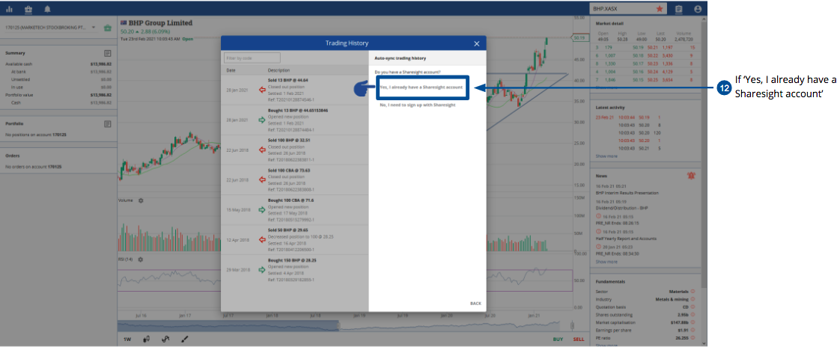The width and height of the screenshot is (840, 347).
Task: Select the drawing brush tool in chart toolbar
Action: [x=184, y=339]
